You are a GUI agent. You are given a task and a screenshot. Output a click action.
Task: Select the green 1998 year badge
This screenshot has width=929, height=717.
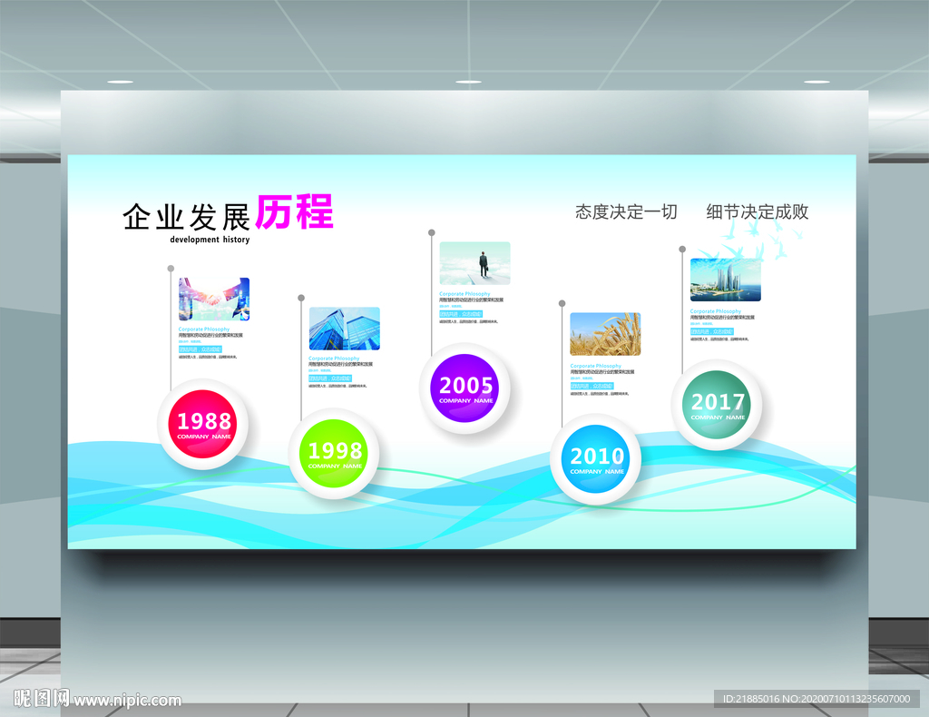coord(335,453)
